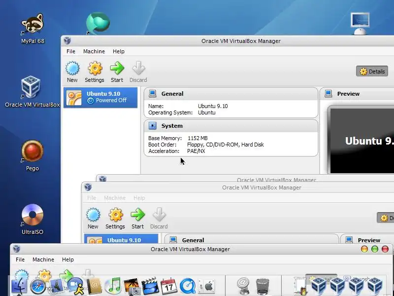Open Finder in the dock
This screenshot has height=296, width=394.
click(x=19, y=286)
